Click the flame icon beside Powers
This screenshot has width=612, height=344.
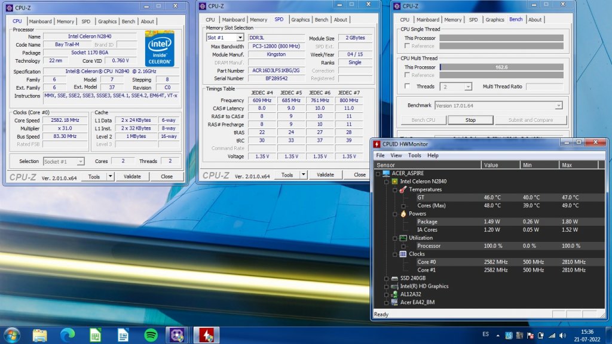tap(403, 214)
